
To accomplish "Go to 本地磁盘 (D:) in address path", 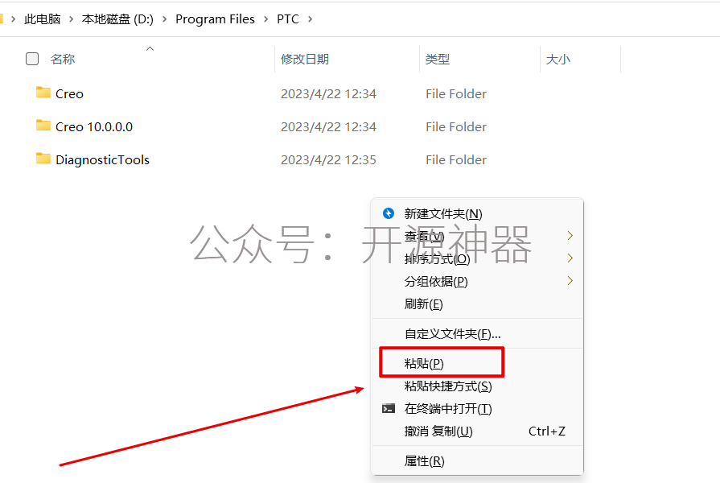I will 117,19.
